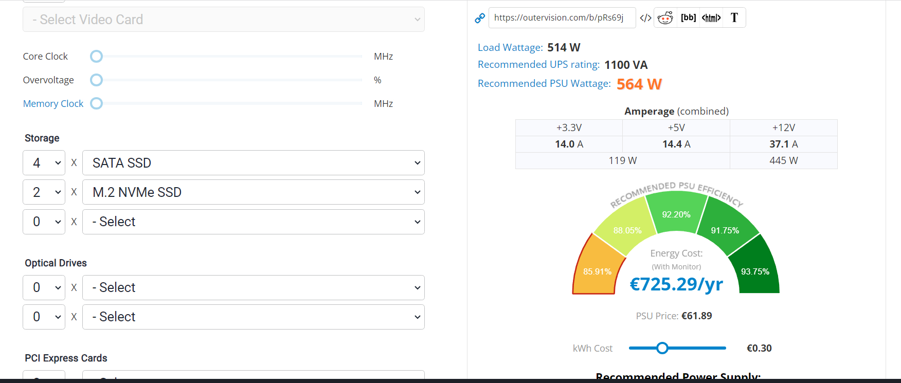The image size is (901, 383).
Task: Choose the [bb] BBCode format icon
Action: [x=688, y=18]
